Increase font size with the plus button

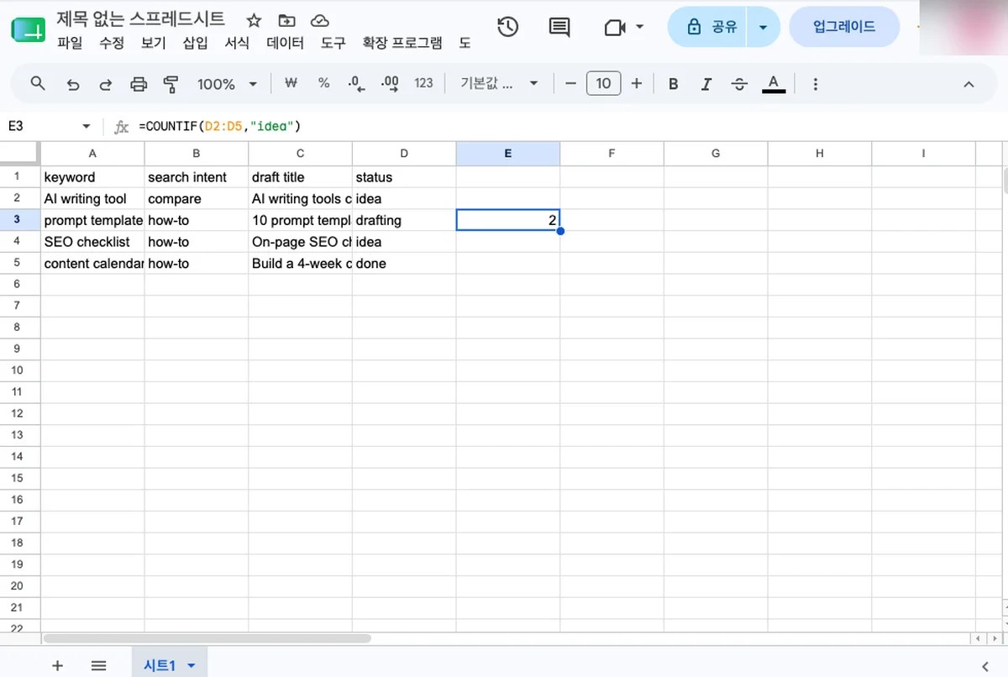click(636, 83)
